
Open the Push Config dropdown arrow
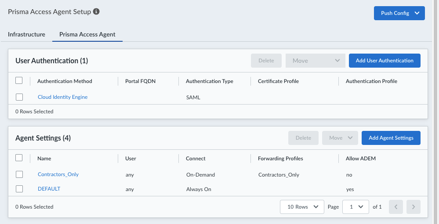[x=417, y=13]
